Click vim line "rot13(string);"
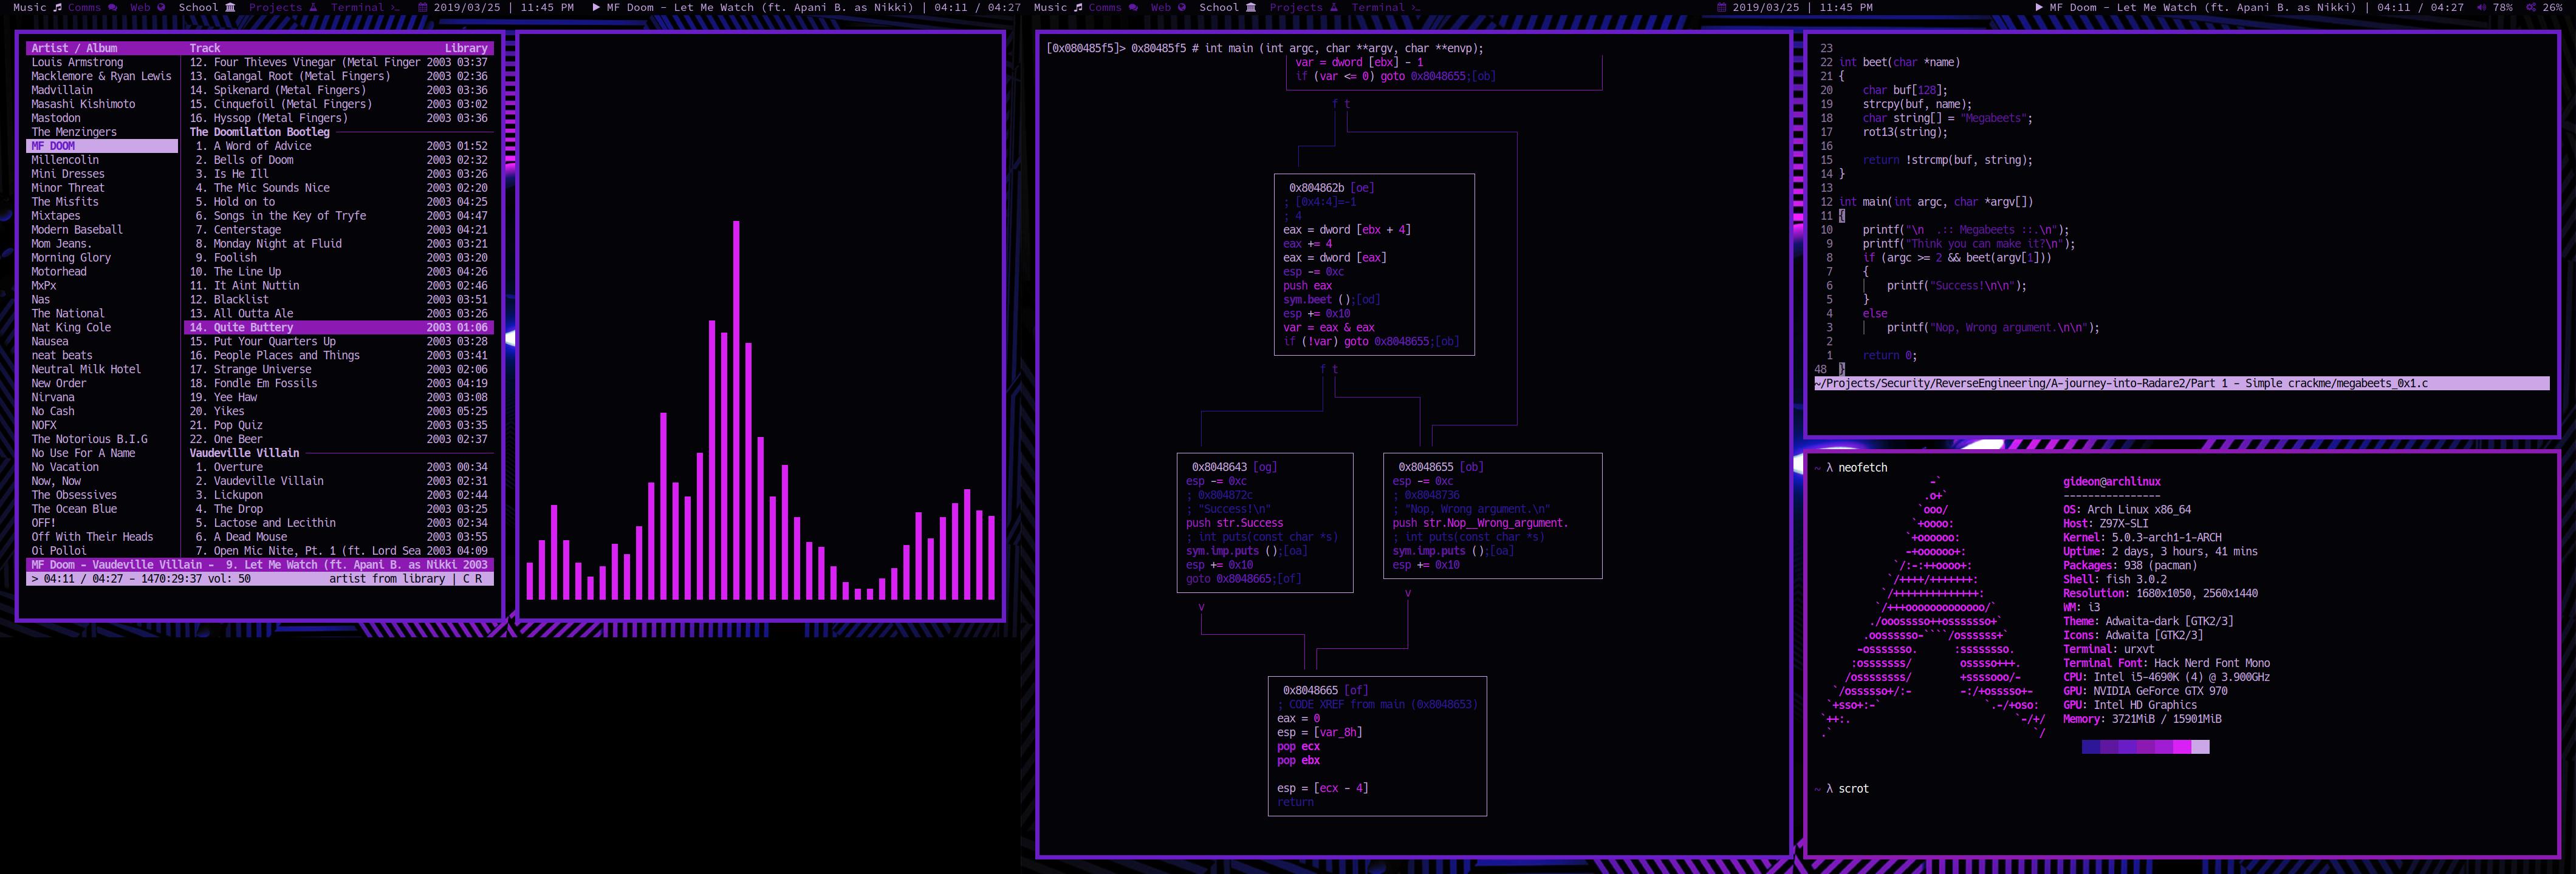2576x874 pixels. point(1905,132)
